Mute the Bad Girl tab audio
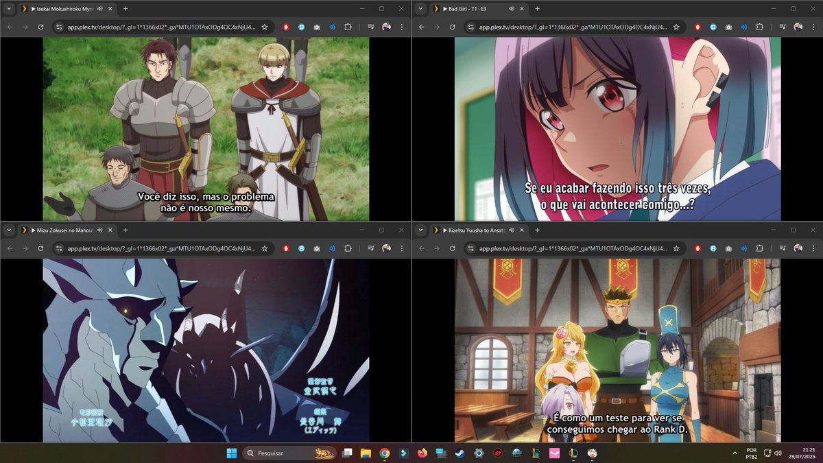The image size is (823, 463). [x=512, y=9]
